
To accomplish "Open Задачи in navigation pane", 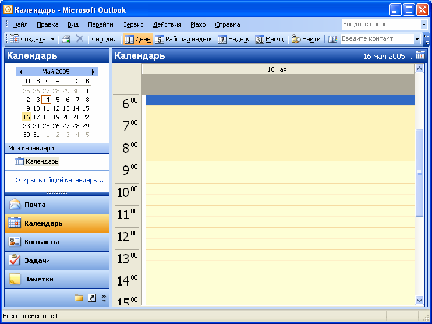I will click(56, 260).
